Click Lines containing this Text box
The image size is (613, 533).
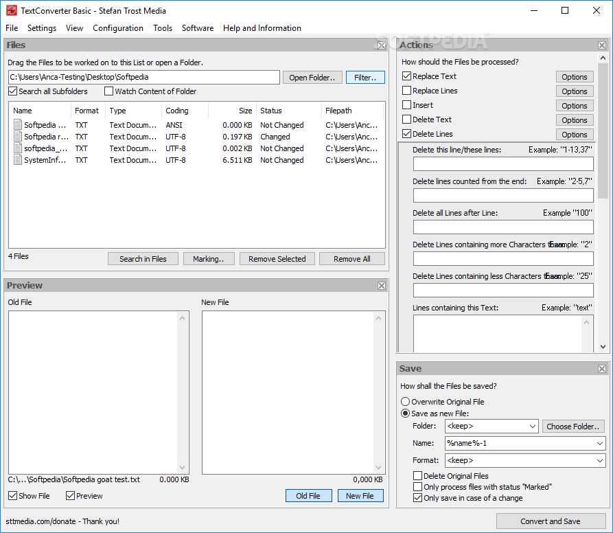coord(503,334)
